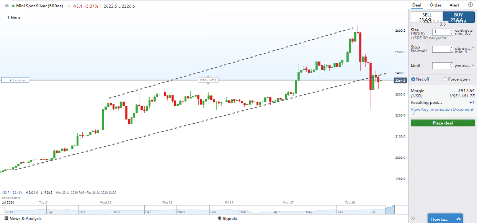Open the pts away dropdown next to Stop
The height and width of the screenshot is (223, 477).
click(x=473, y=47)
